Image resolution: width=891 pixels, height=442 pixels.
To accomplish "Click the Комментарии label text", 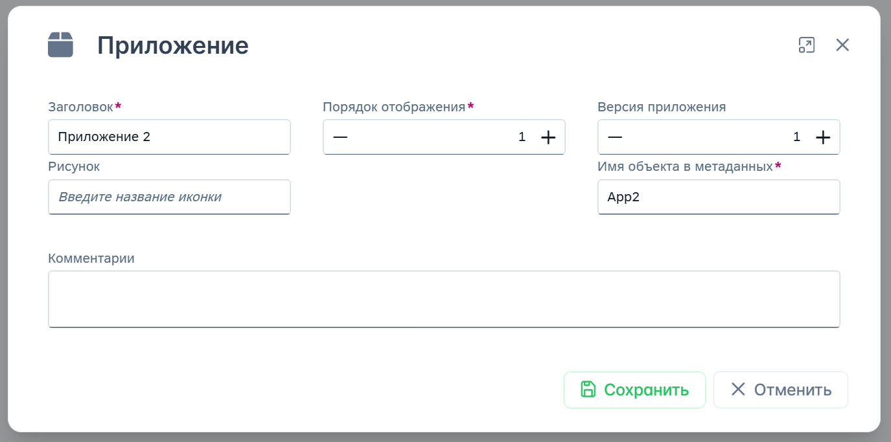I will tap(91, 258).
